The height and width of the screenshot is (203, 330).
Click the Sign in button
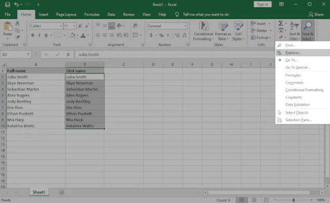262,5
